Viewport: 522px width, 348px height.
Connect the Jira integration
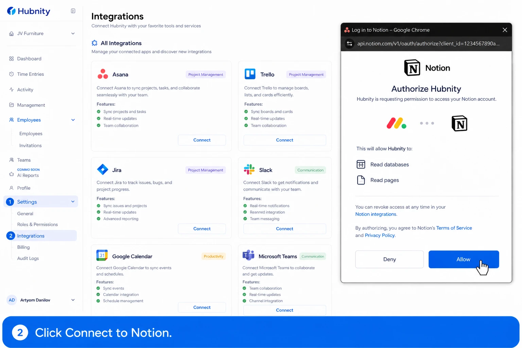click(202, 229)
